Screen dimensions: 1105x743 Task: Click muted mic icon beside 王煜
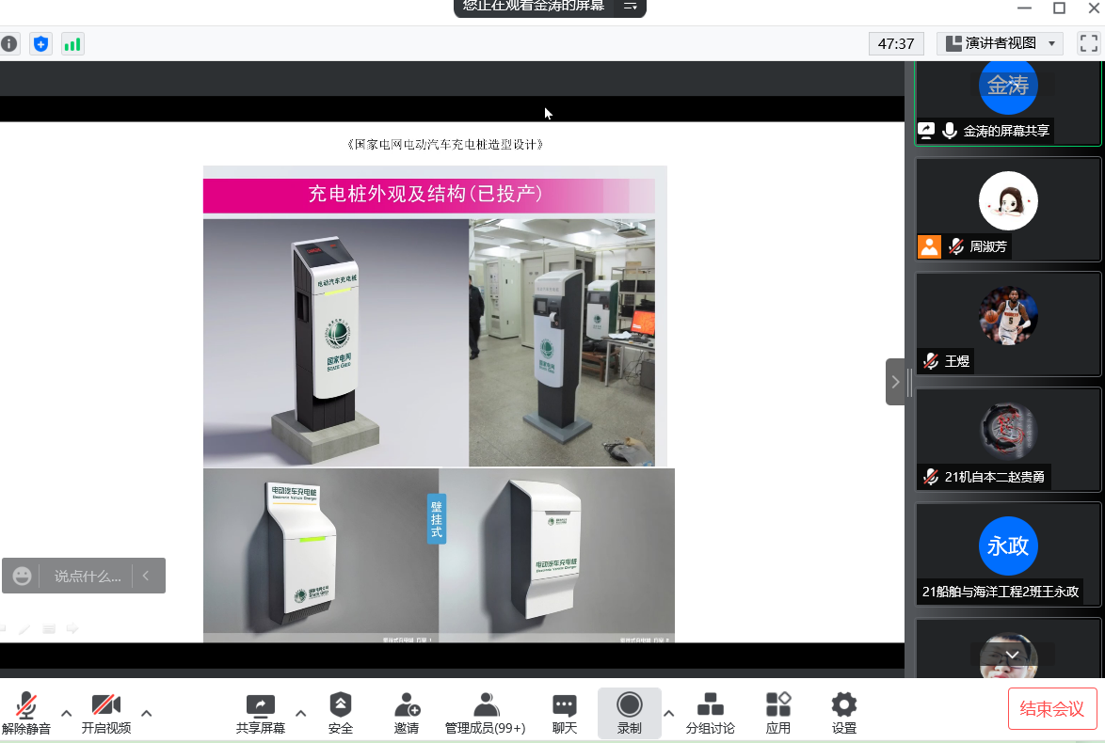(931, 361)
